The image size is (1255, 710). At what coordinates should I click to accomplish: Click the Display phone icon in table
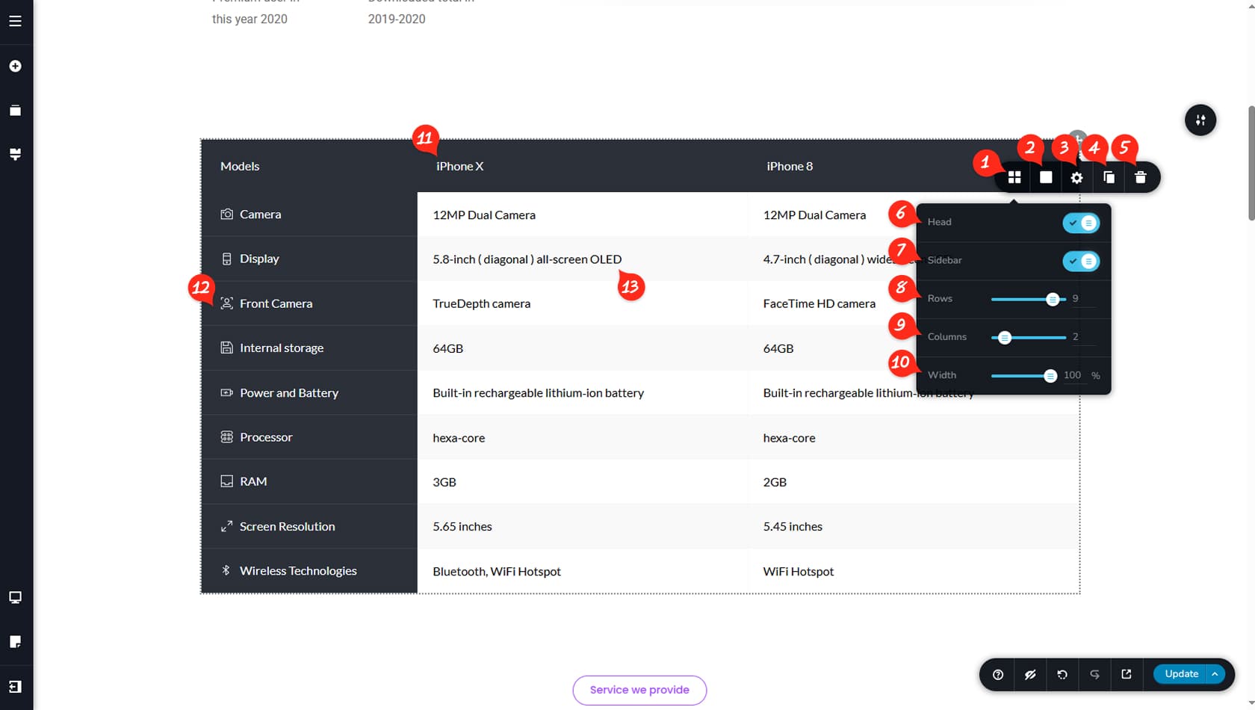(226, 259)
